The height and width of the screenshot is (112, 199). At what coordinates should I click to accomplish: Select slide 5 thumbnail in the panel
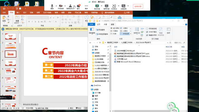tap(11, 72)
